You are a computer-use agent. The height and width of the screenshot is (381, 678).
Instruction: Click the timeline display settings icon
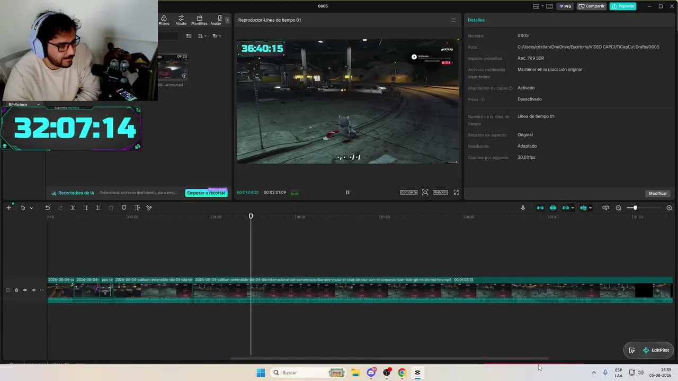point(605,208)
